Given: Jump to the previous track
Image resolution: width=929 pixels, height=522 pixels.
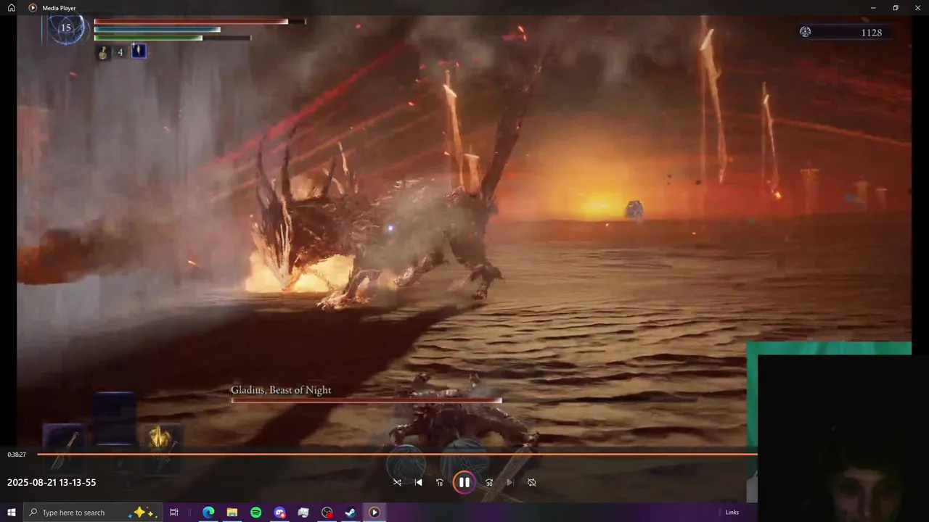Looking at the screenshot, I should pyautogui.click(x=419, y=482).
